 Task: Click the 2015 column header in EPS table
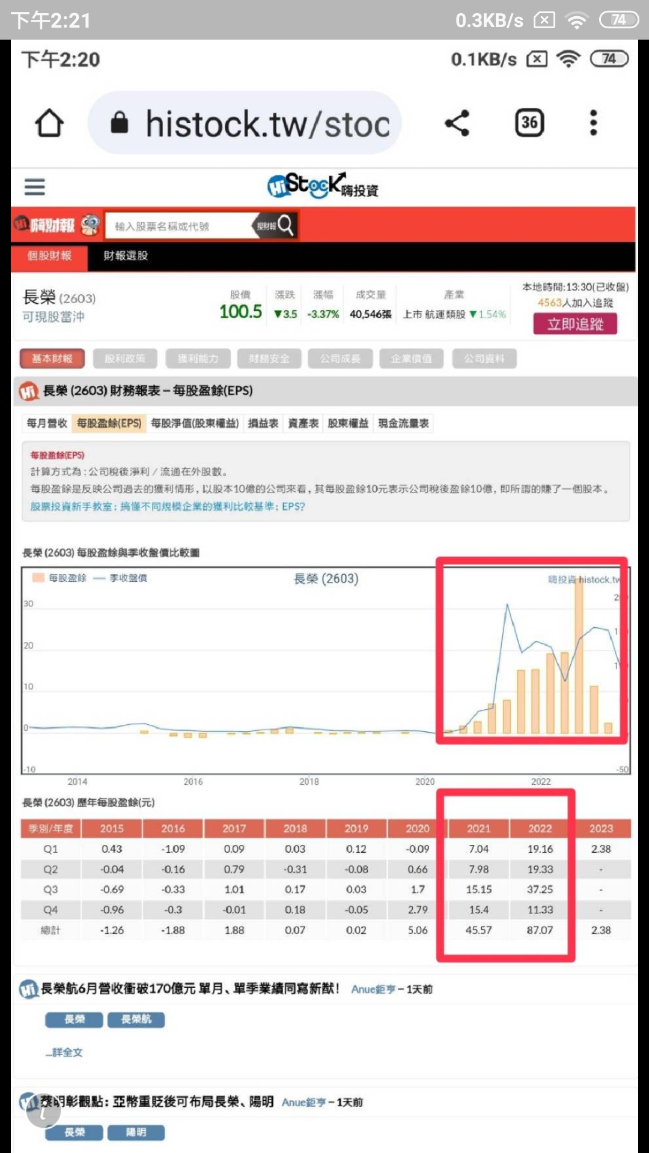pos(112,828)
